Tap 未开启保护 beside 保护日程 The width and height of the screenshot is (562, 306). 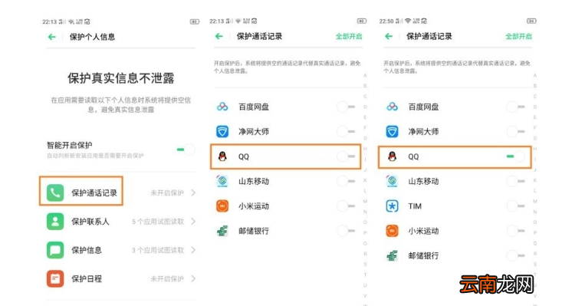167,278
